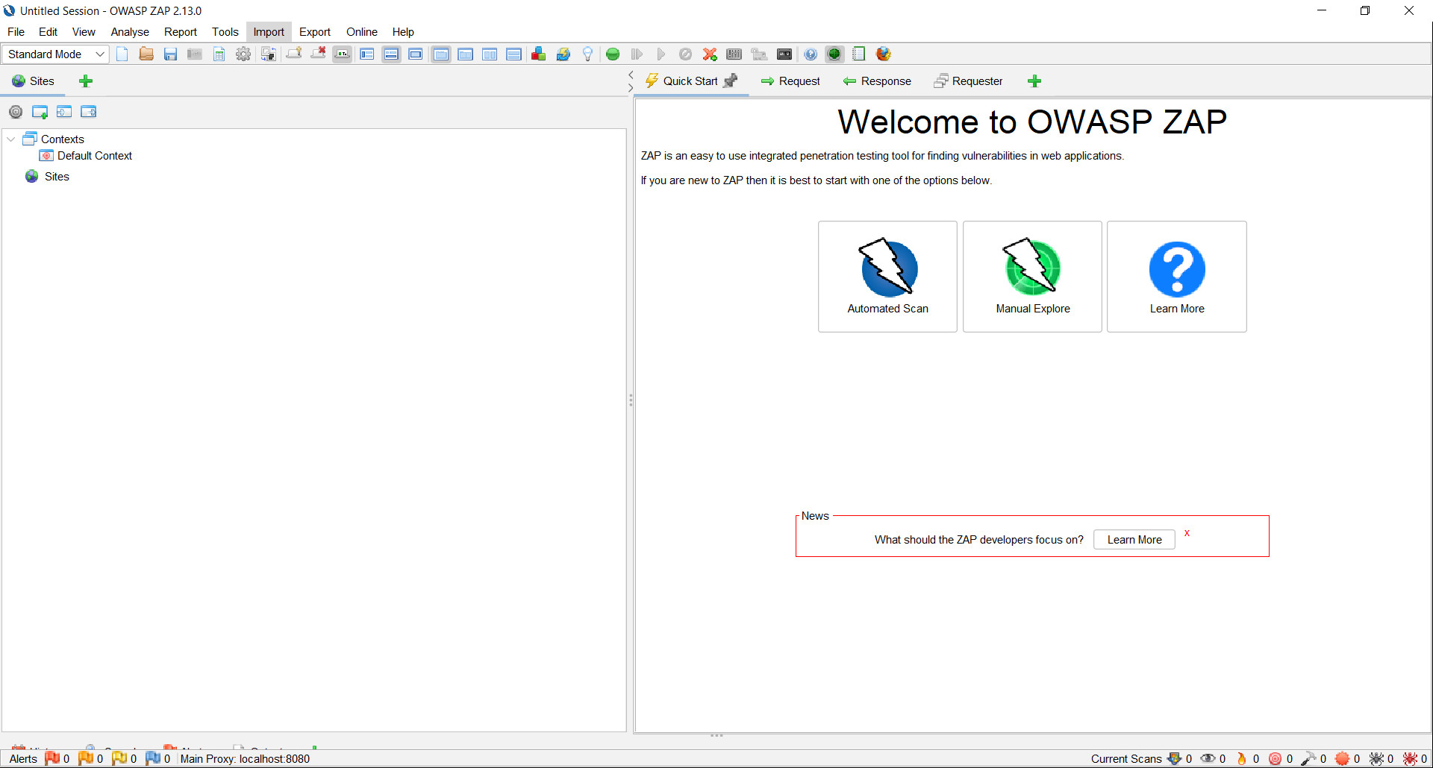The width and height of the screenshot is (1433, 768).
Task: Toggle show tab names and icons
Action: (x=343, y=54)
